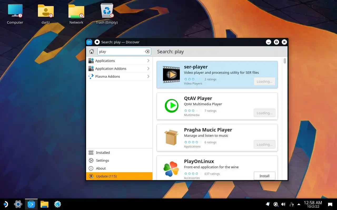Click the Update arrow icon
Screen dimensions: 337x210
click(x=91, y=176)
